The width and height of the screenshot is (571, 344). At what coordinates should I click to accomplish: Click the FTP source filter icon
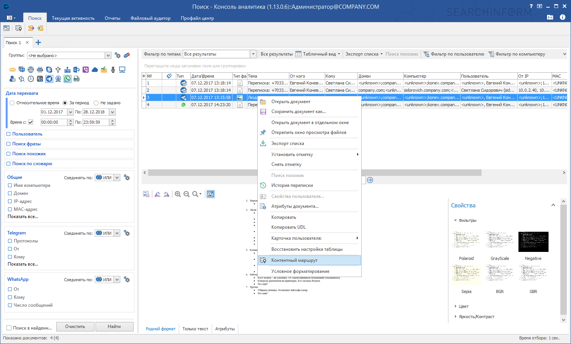point(67,70)
